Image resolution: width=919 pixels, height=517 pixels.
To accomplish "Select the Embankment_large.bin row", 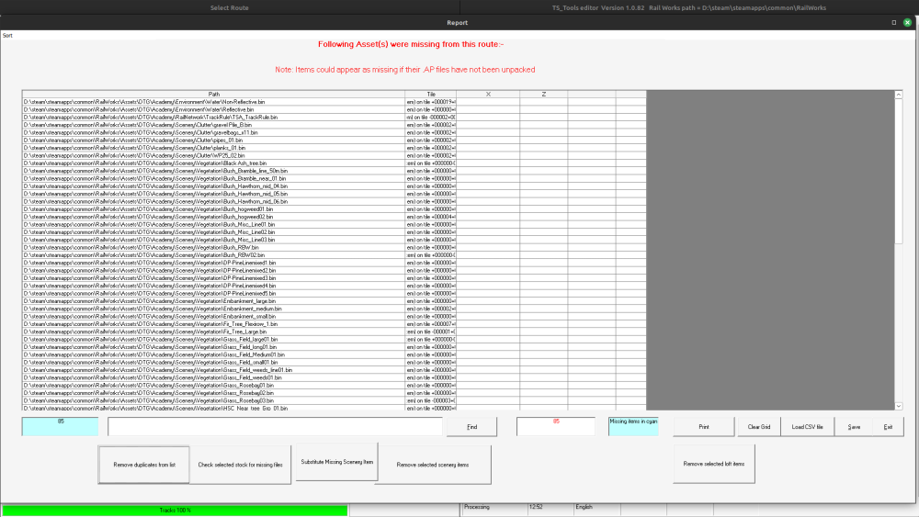I will tap(335, 301).
